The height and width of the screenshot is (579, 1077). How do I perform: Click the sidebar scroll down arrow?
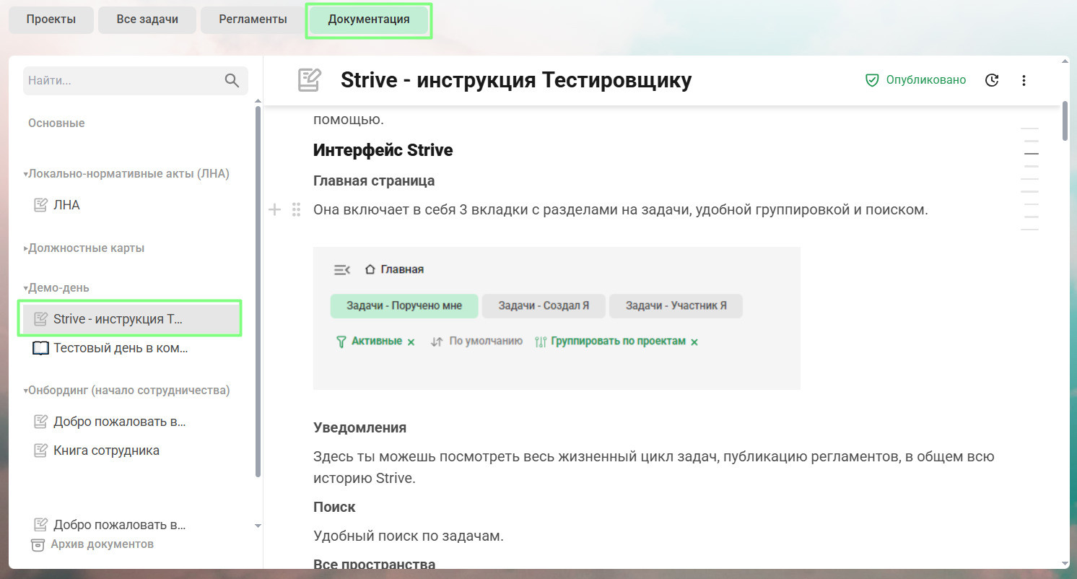[258, 526]
